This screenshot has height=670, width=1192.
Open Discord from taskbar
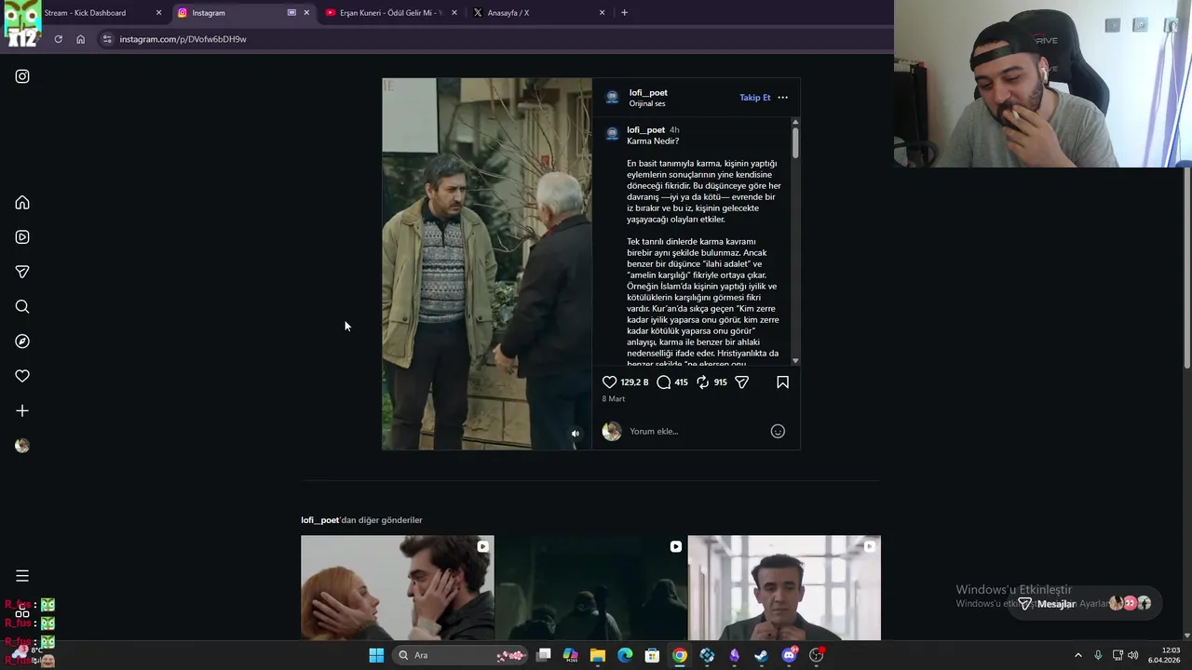(789, 655)
